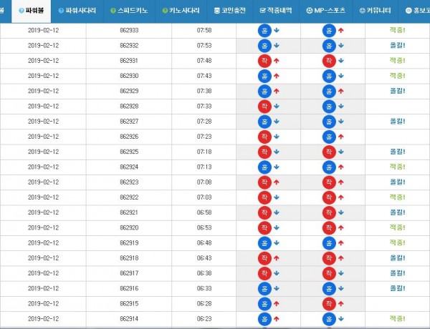Screen dimensions: 430x329
Task: Click the red 짝 icon in row 862931's first result column
Action: tap(264, 61)
